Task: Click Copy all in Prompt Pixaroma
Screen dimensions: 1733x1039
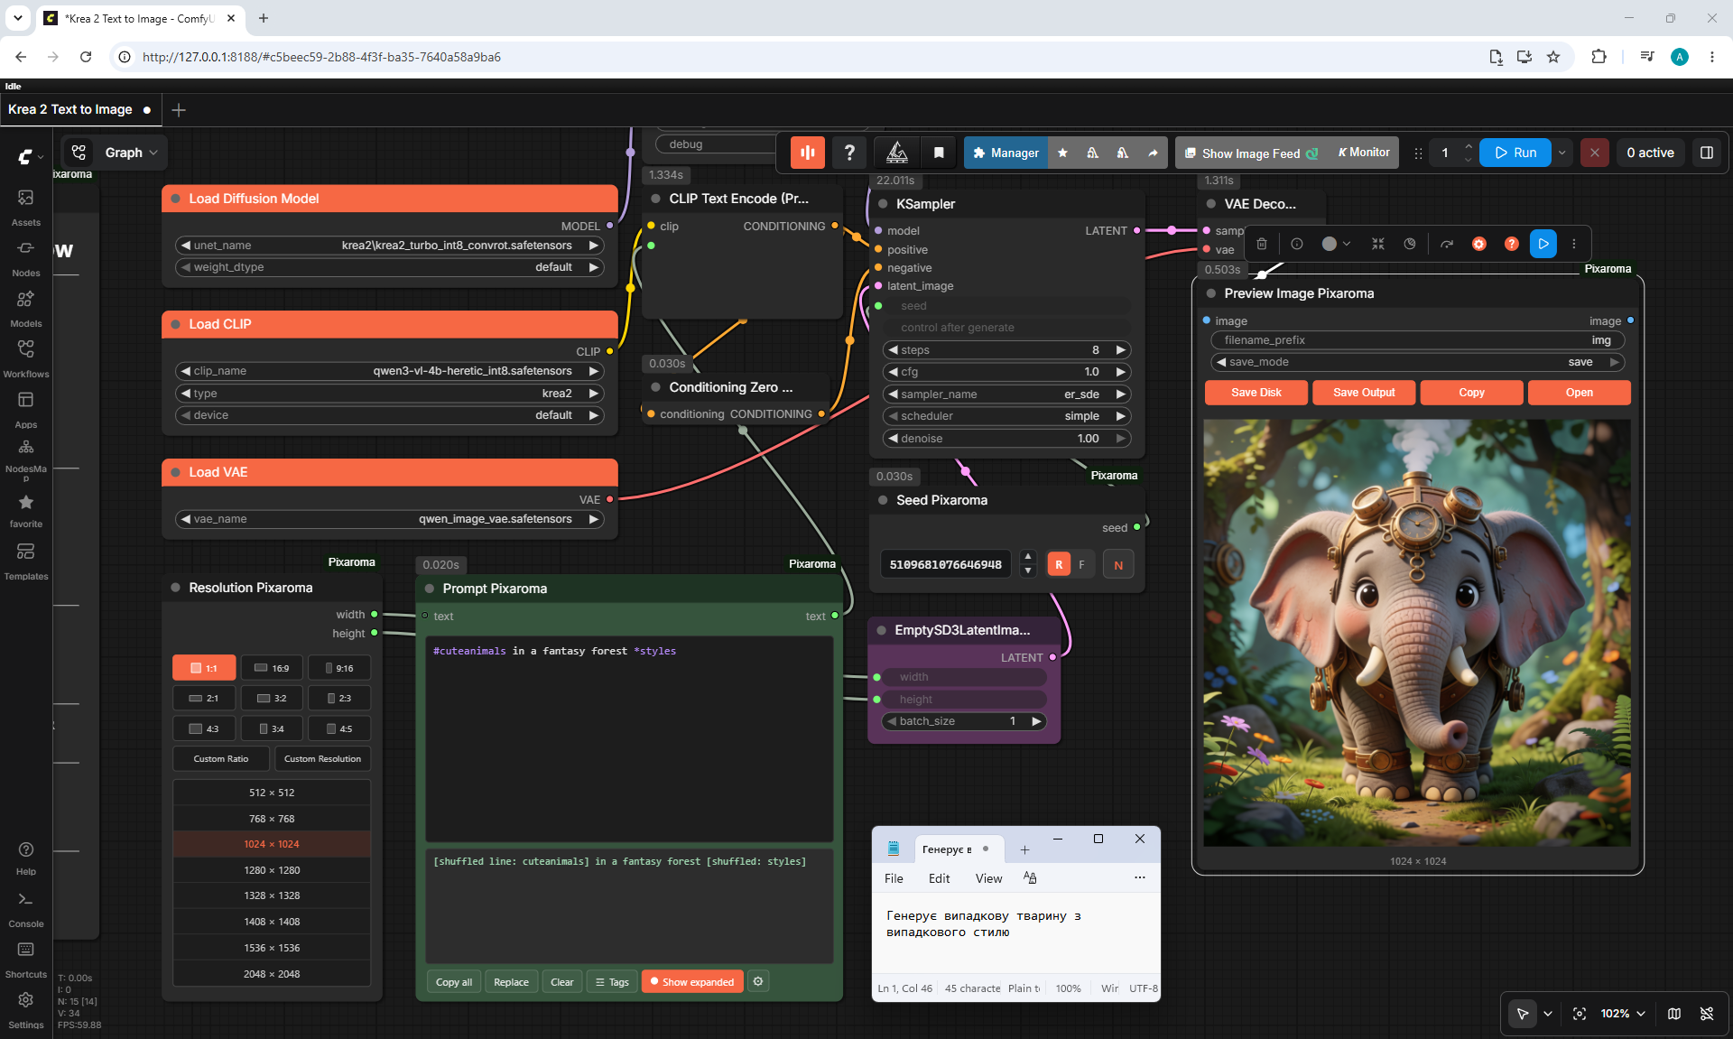Action: click(x=454, y=982)
